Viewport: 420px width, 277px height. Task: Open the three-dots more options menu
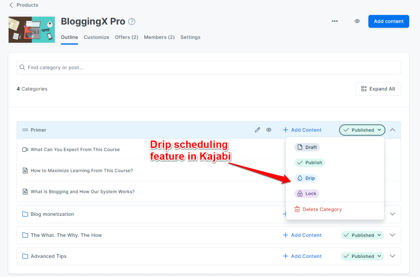335,21
